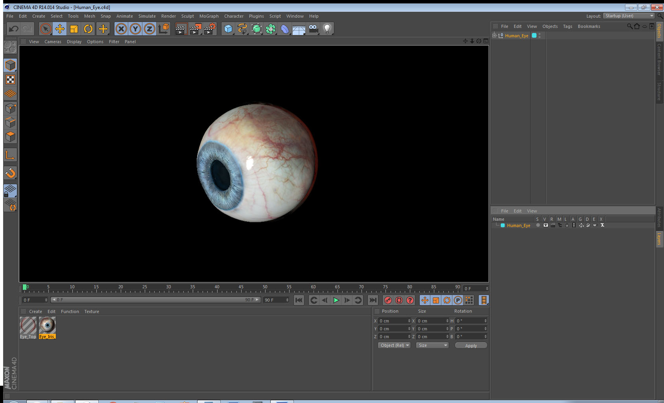The height and width of the screenshot is (403, 664).
Task: Render the active view
Action: pyautogui.click(x=181, y=29)
